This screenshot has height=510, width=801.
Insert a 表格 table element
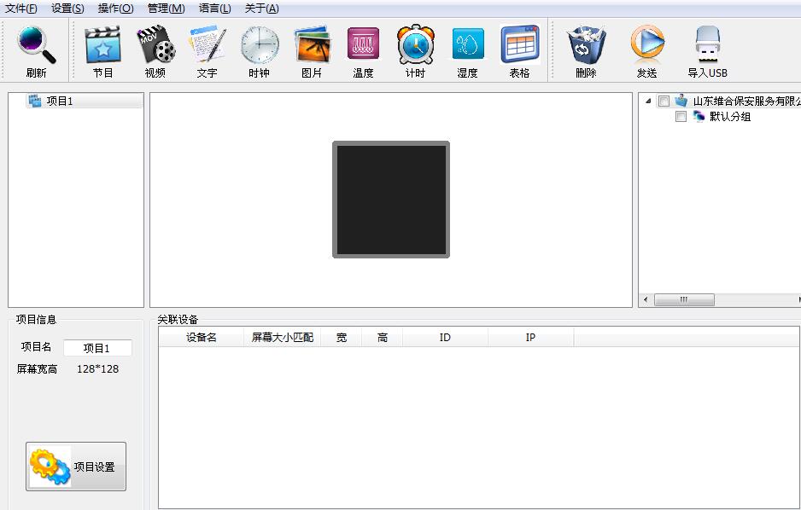click(519, 45)
